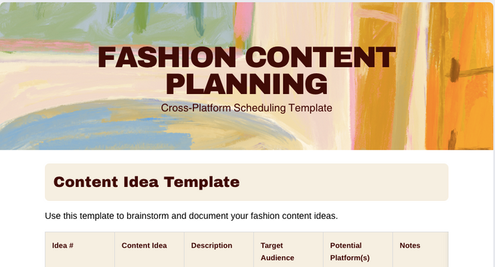Select the 'Potential Platform(s)' column header
Screen dimensions: 495x267
tap(350, 251)
